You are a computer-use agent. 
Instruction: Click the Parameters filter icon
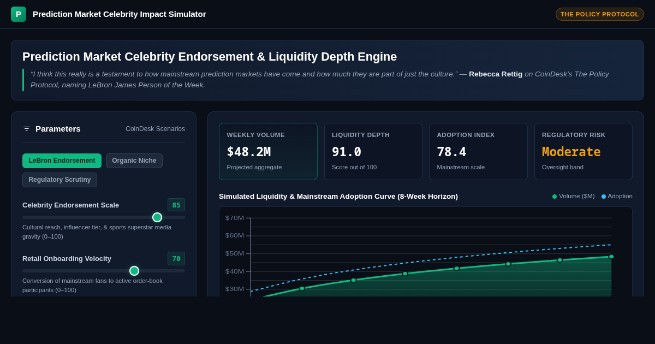pos(27,129)
